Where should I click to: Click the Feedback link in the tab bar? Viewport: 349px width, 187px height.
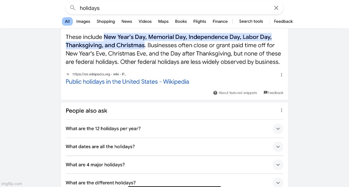(283, 21)
